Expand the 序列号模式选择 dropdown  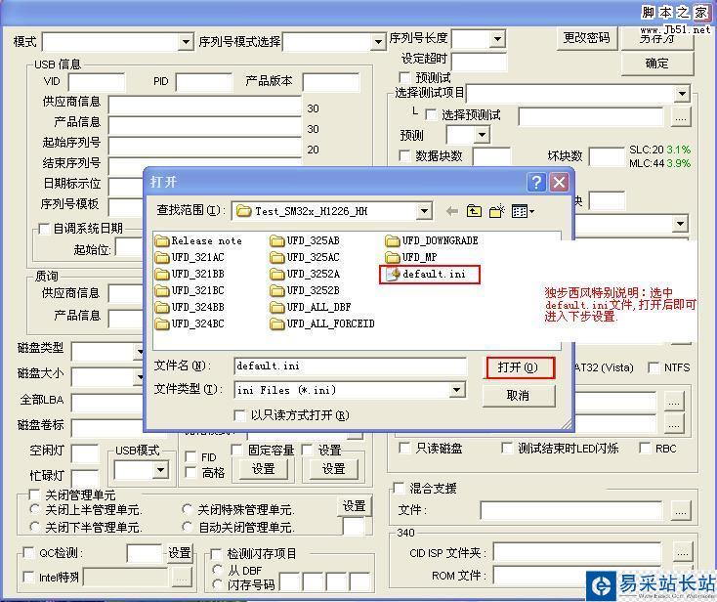tap(378, 42)
